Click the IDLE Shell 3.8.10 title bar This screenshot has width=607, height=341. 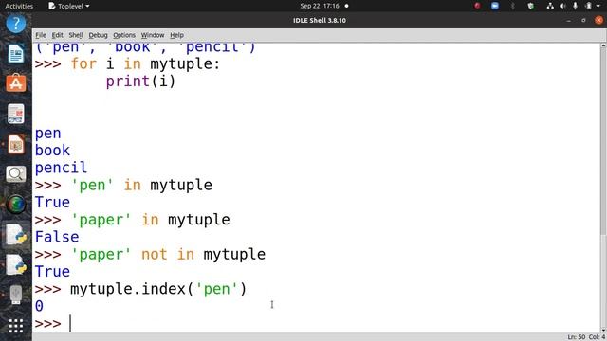(320, 20)
